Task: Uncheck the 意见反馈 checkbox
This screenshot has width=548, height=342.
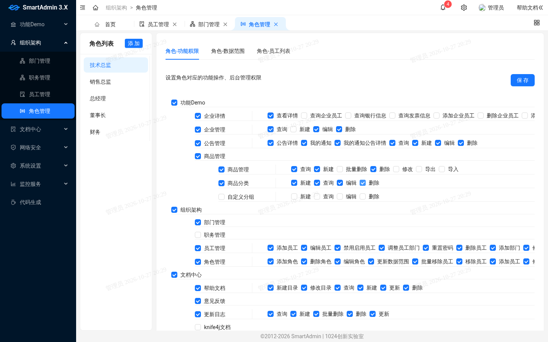Action: click(198, 301)
